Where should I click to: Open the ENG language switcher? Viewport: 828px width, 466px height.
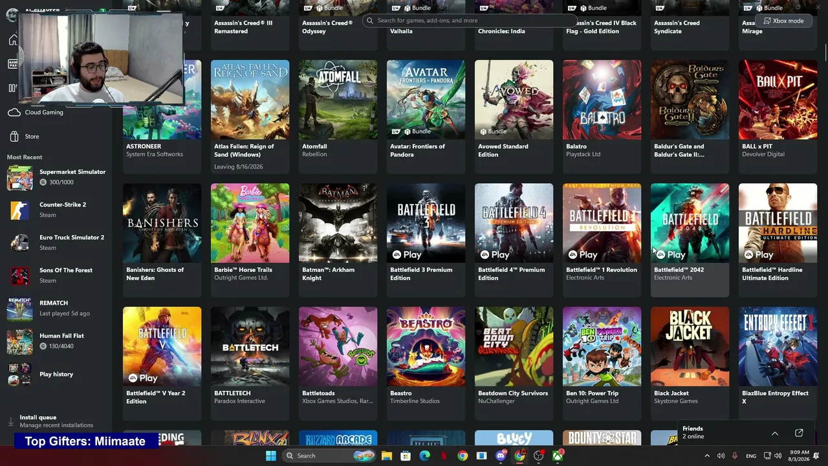point(751,456)
